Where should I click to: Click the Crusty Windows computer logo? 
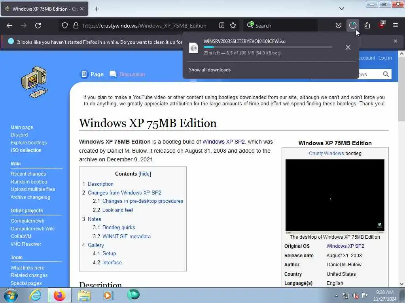coord(34,82)
